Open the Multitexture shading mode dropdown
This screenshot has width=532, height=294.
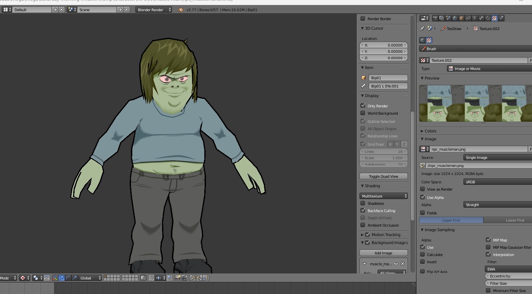point(383,196)
